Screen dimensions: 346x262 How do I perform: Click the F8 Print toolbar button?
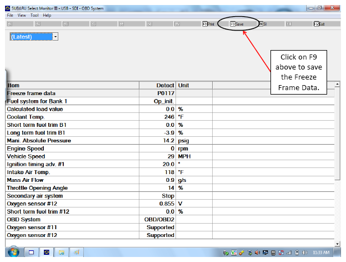pyautogui.click(x=208, y=24)
